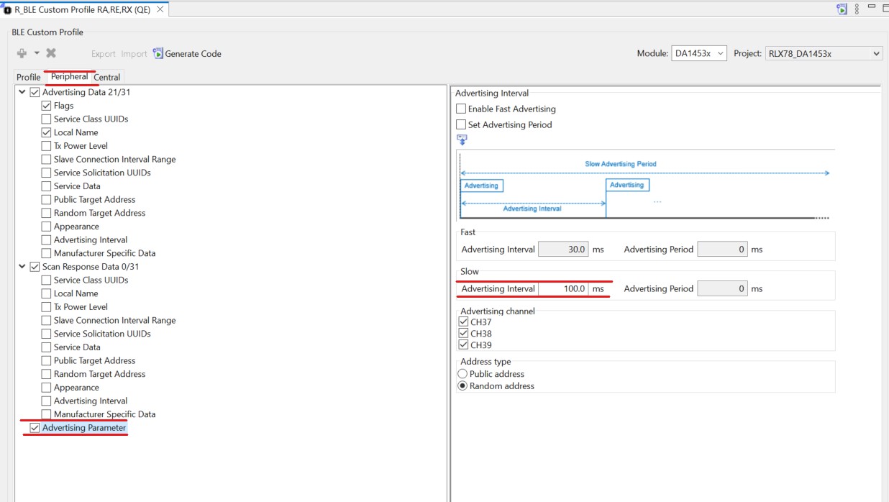Open the three-dot view menu at top right
Image resolution: width=889 pixels, height=502 pixels.
point(856,9)
